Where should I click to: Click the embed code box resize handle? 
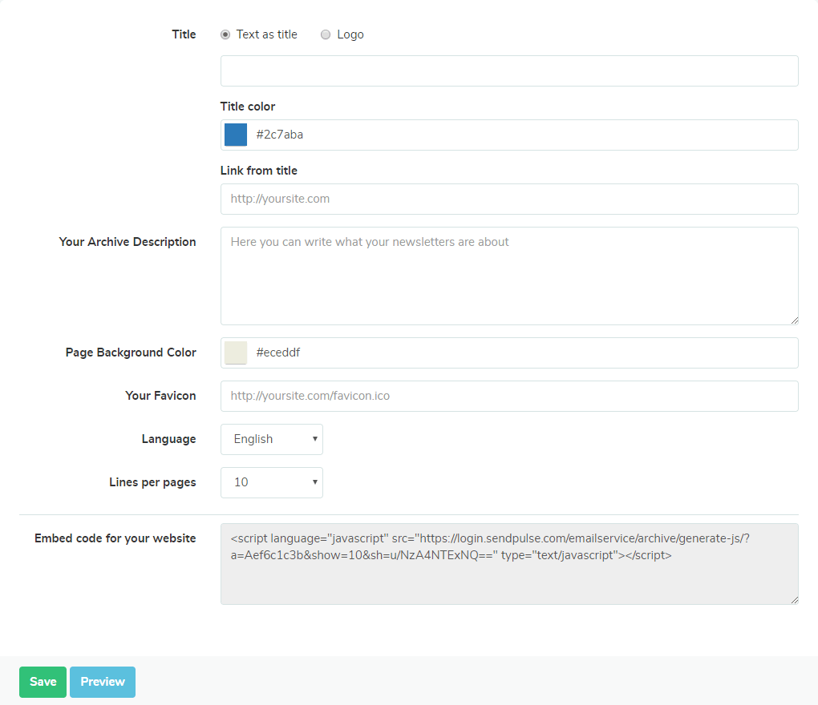(794, 599)
